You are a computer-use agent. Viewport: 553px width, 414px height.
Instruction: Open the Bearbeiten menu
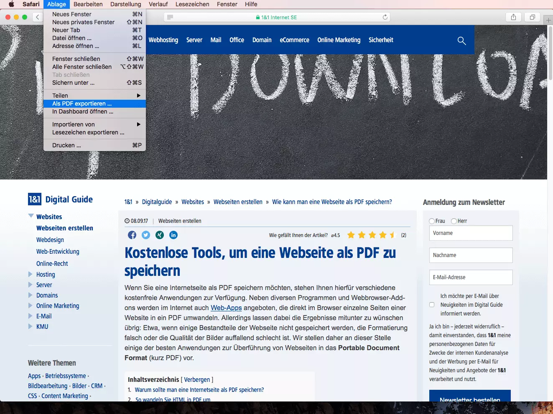pos(88,4)
